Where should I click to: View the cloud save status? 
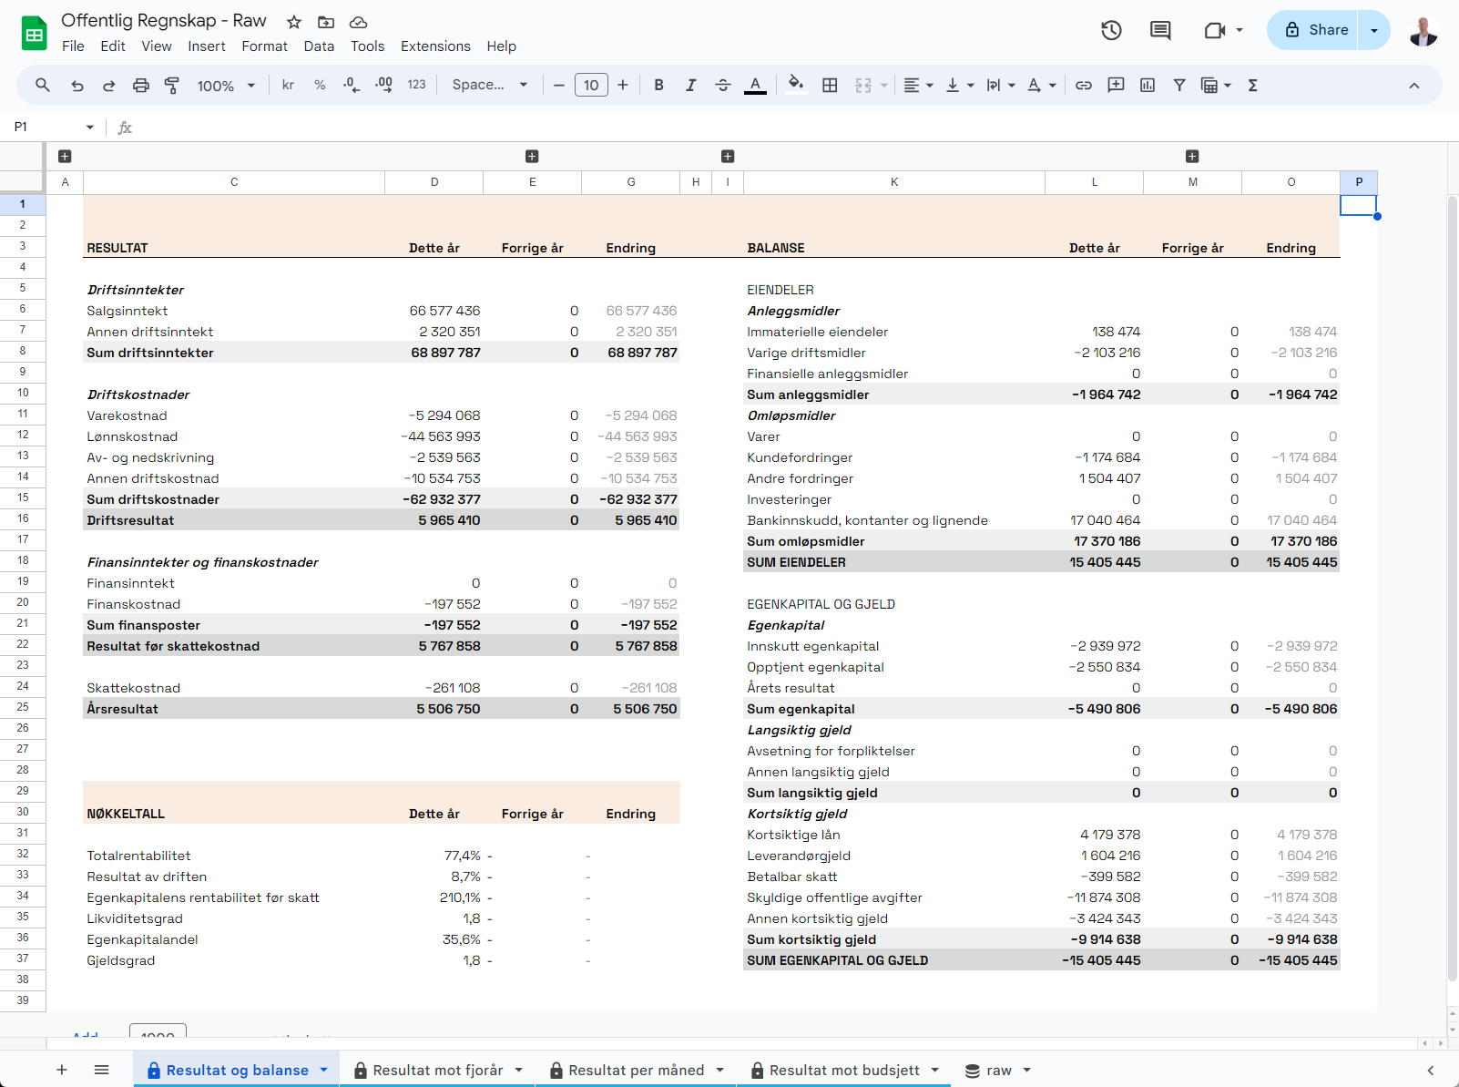tap(359, 22)
